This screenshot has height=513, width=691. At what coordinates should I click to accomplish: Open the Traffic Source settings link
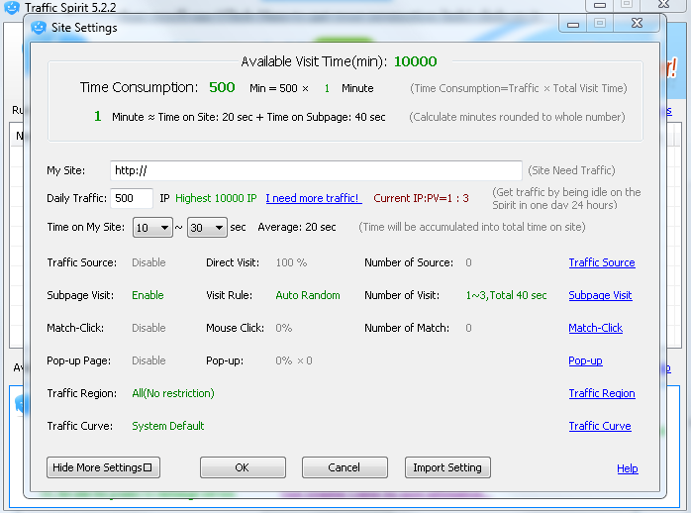point(602,262)
